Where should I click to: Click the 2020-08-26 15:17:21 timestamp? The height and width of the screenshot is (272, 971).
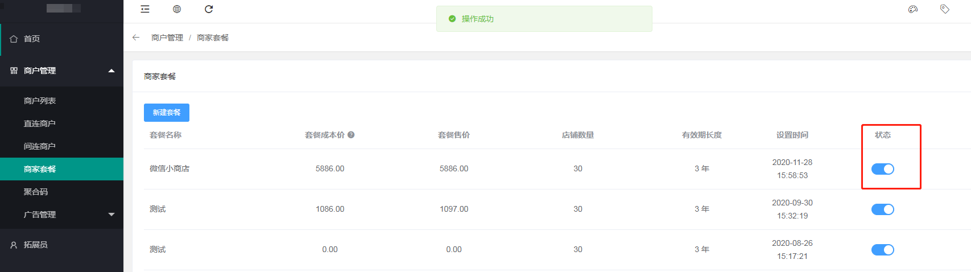pyautogui.click(x=792, y=250)
